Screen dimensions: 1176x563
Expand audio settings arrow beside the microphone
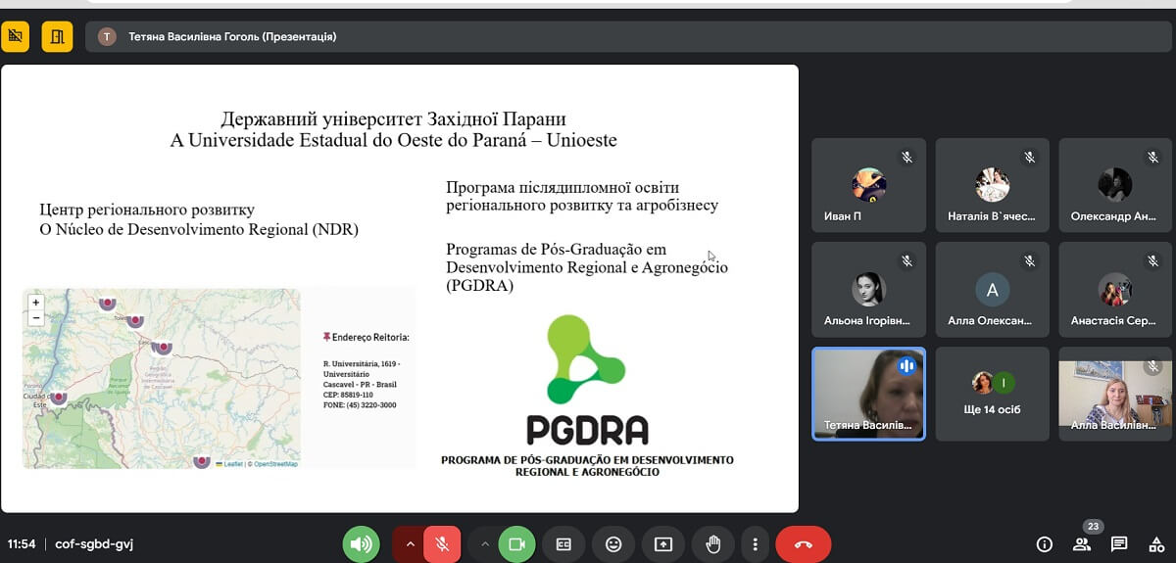[x=409, y=544]
